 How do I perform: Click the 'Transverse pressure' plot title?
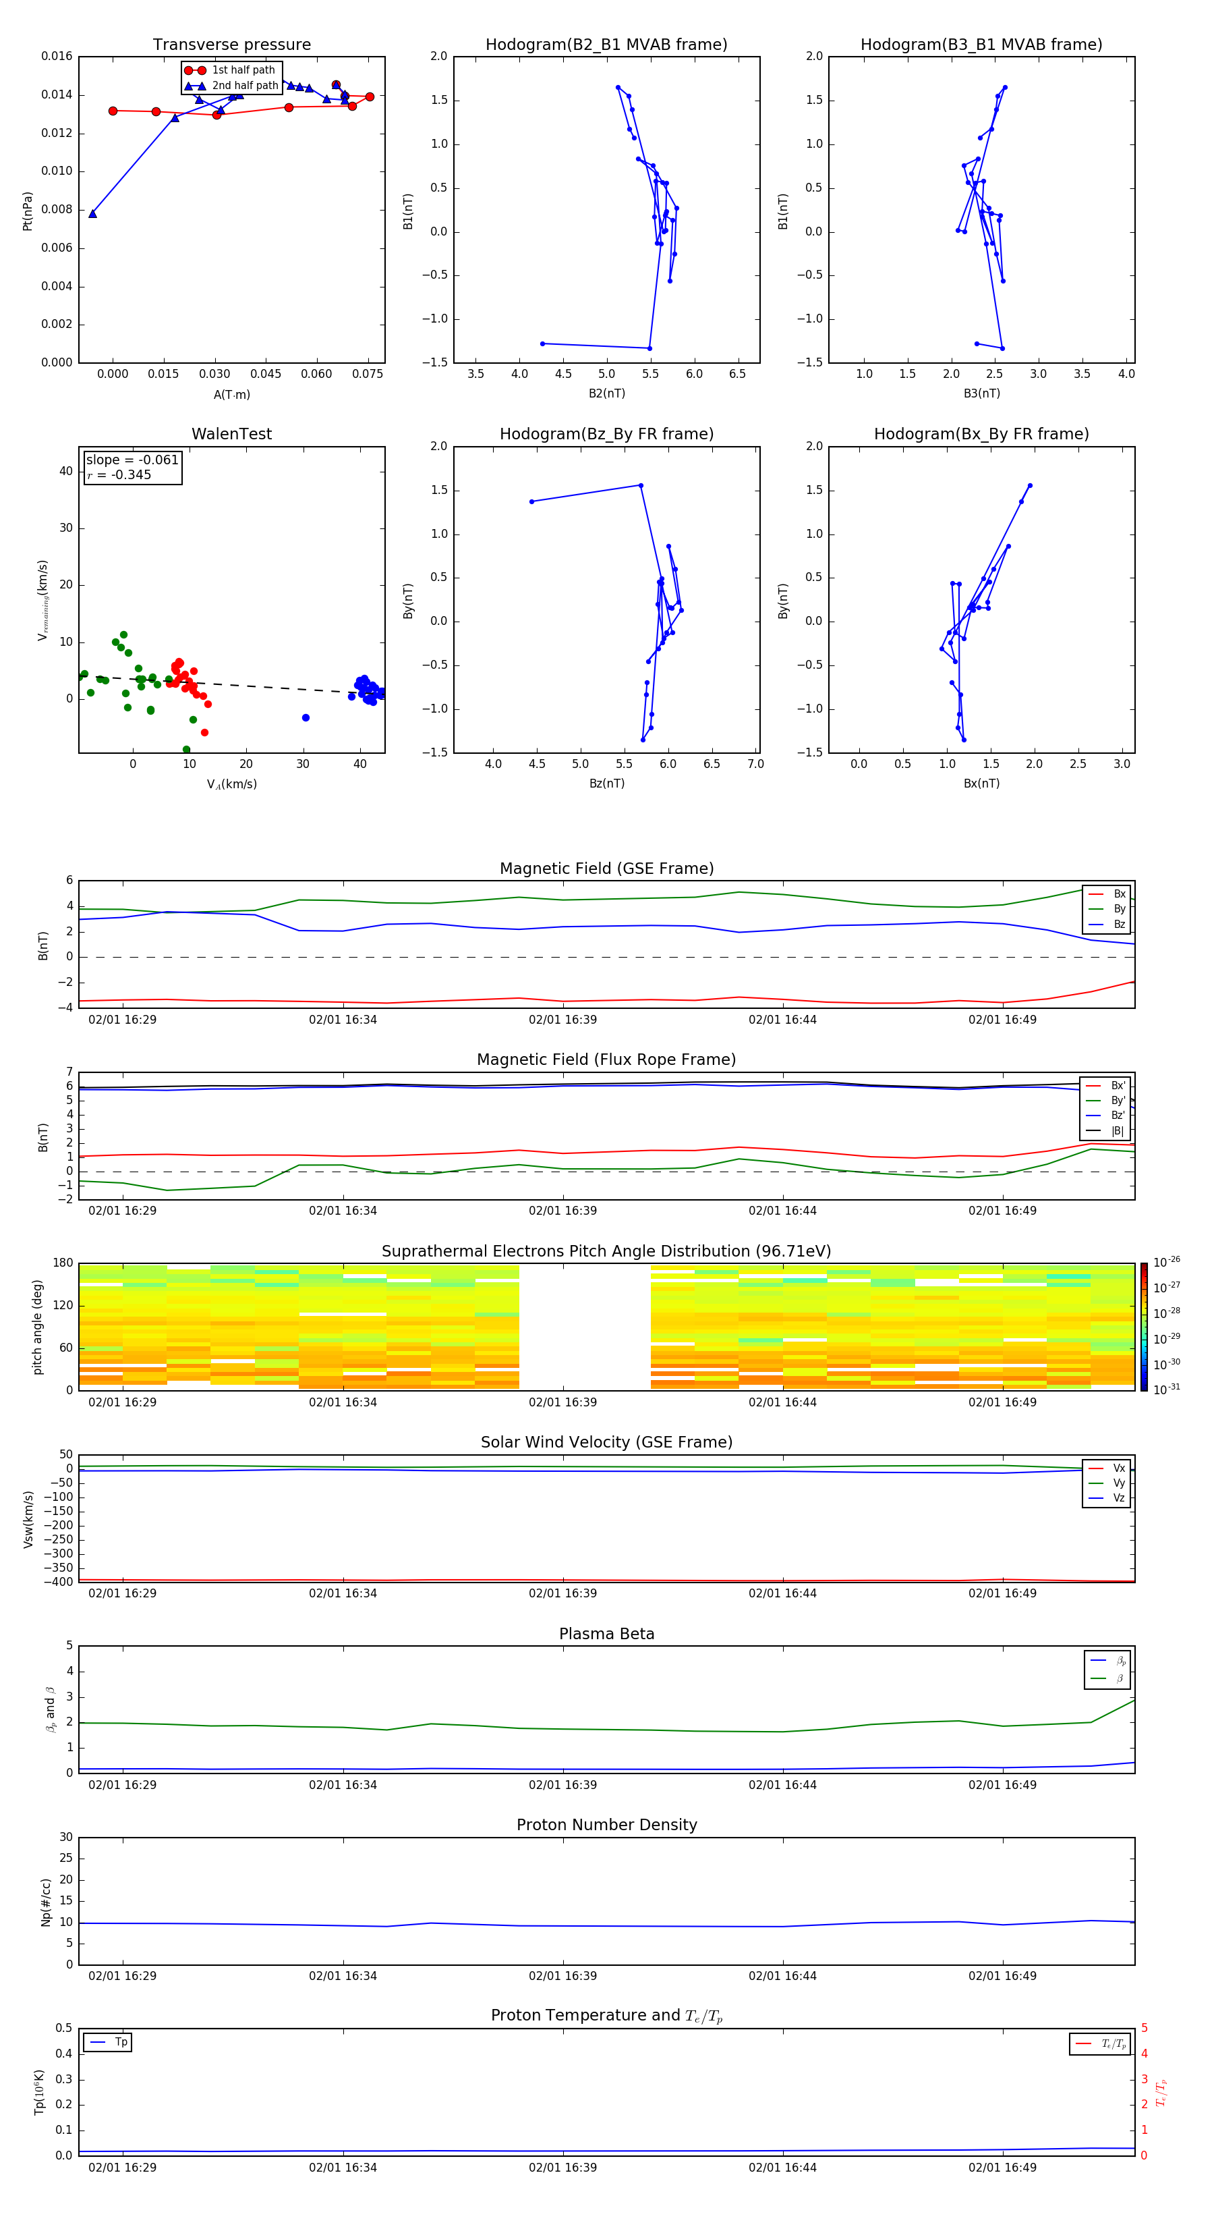pos(231,45)
